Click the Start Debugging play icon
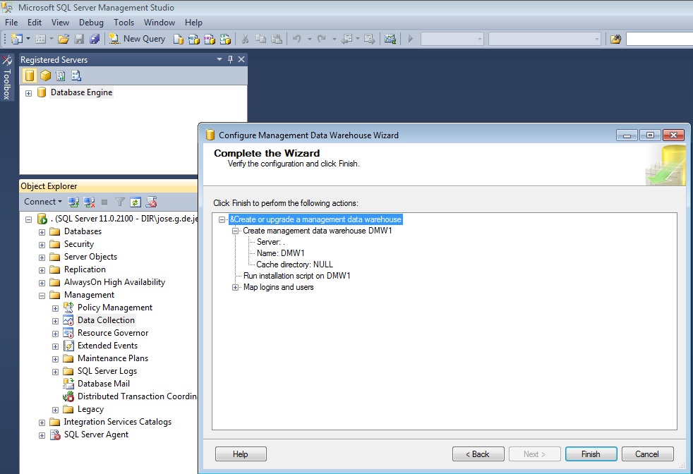Image resolution: width=693 pixels, height=474 pixels. click(411, 39)
